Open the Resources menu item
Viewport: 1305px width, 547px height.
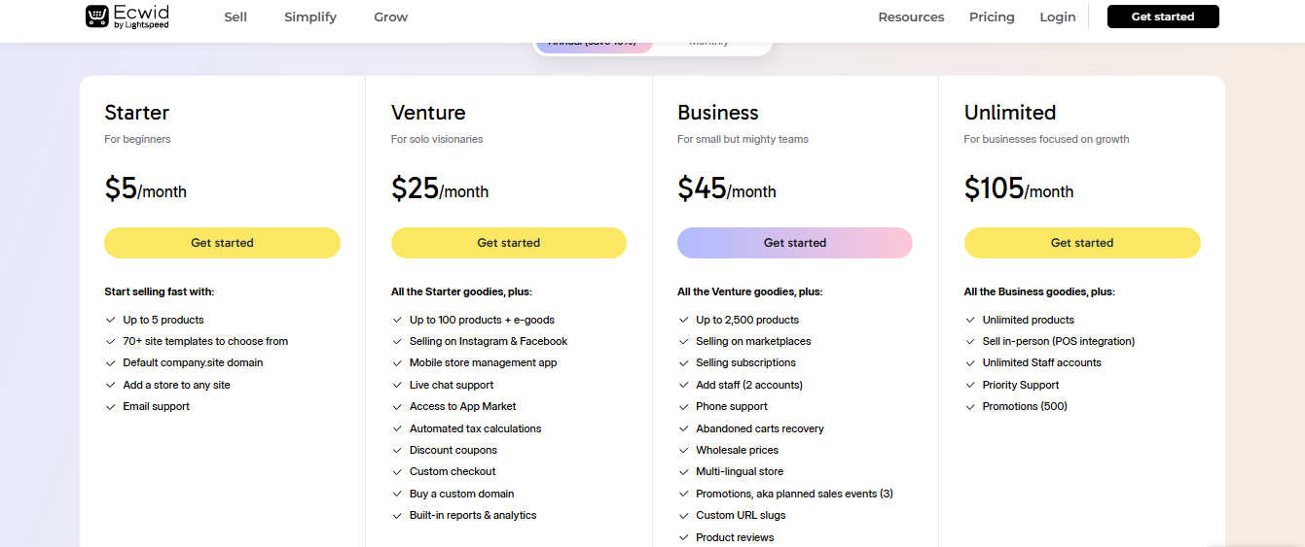point(911,17)
